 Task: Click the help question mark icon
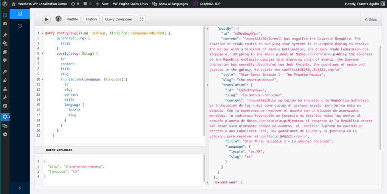(x=20, y=26)
